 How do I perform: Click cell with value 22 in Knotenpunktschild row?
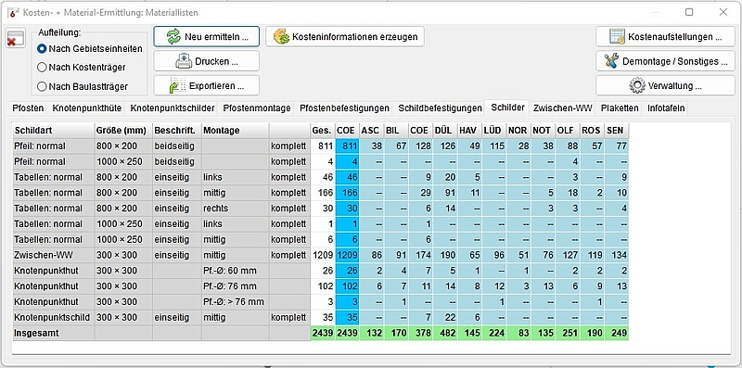pyautogui.click(x=445, y=317)
